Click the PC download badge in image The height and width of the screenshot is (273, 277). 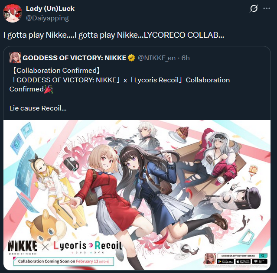point(260,262)
